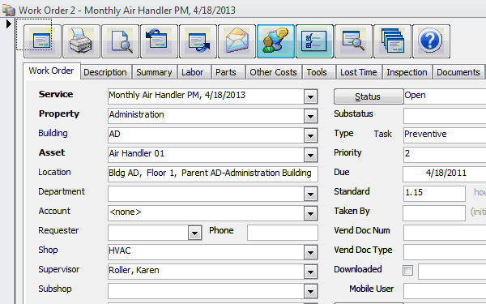The height and width of the screenshot is (304, 486).
Task: Click the Vend Doc Num field
Action: click(445, 233)
